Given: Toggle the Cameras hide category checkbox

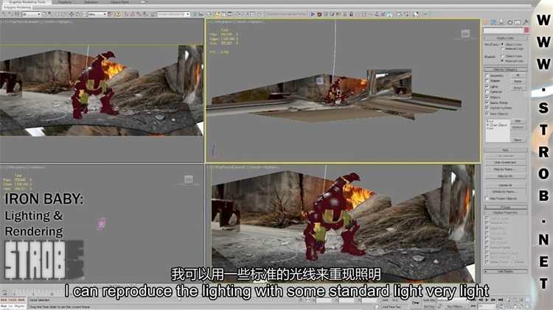Looking at the screenshot, I should [487, 91].
